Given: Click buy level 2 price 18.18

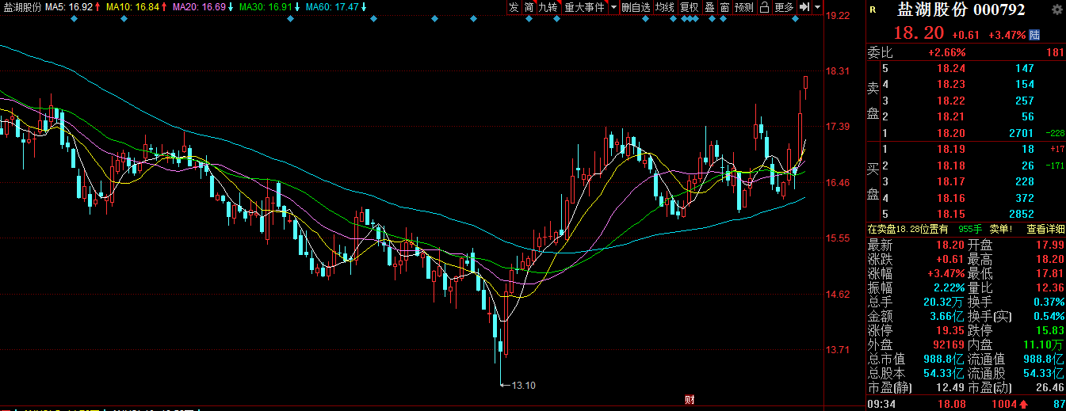Looking at the screenshot, I should click(952, 166).
